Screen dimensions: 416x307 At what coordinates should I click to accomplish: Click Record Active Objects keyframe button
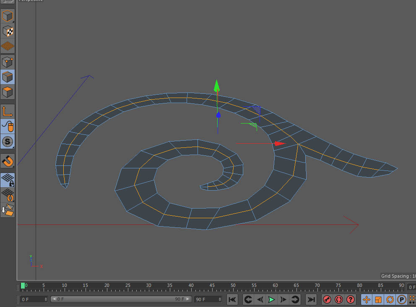tap(327, 299)
